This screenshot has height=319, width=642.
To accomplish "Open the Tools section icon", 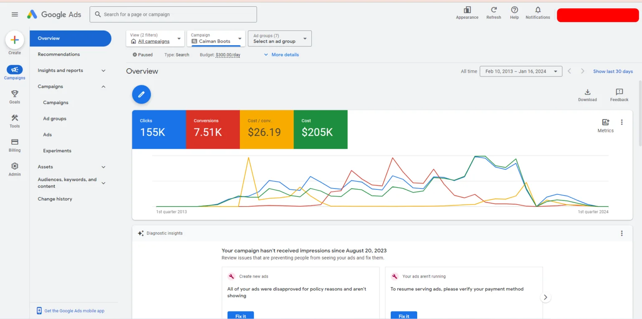I will click(x=15, y=118).
